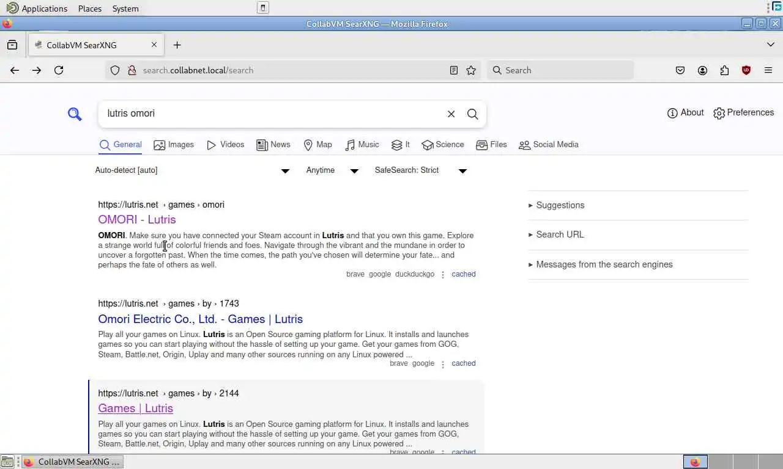Image resolution: width=783 pixels, height=469 pixels.
Task: Switch to Map category
Action: pos(317,145)
